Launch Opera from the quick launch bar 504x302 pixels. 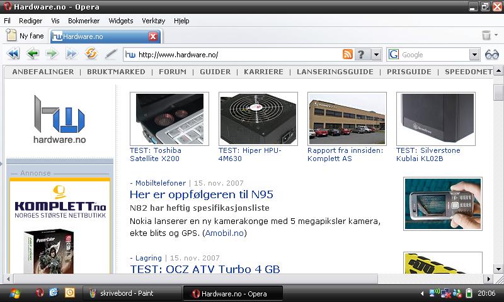coord(40,293)
